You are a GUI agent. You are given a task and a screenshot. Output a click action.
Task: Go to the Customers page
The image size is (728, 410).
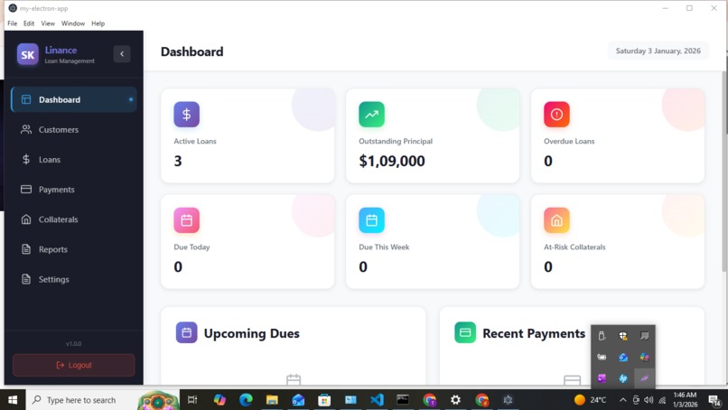[74, 129]
